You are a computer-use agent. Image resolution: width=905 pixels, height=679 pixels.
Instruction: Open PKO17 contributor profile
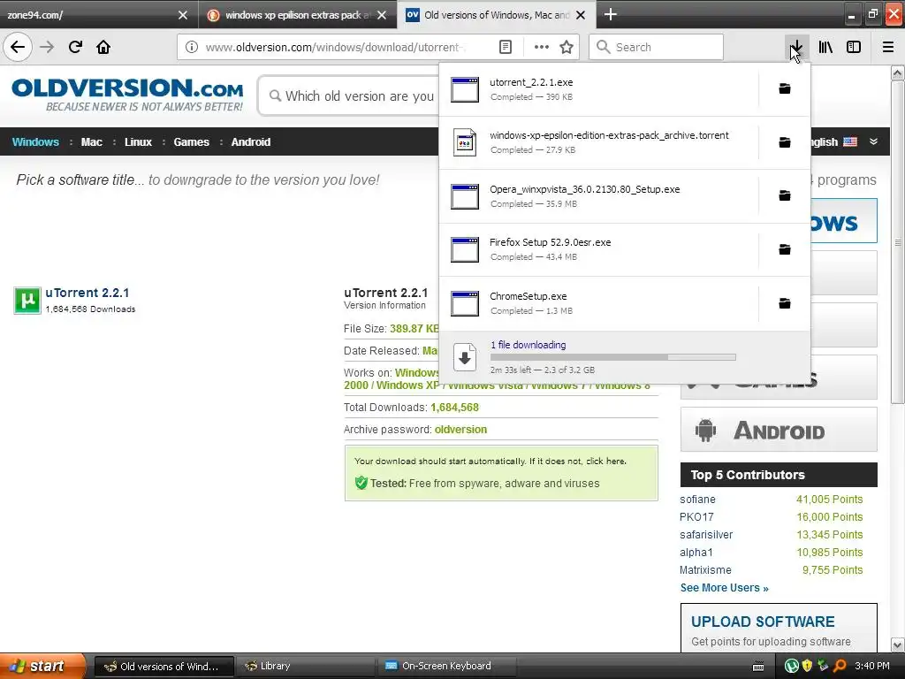tap(696, 516)
